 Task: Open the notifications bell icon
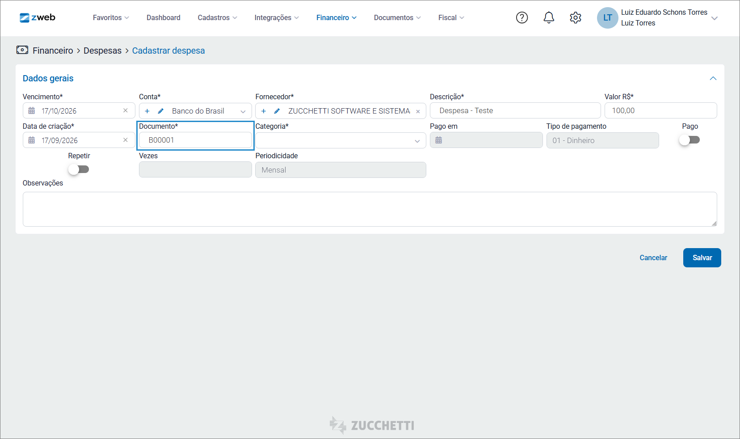pos(549,17)
